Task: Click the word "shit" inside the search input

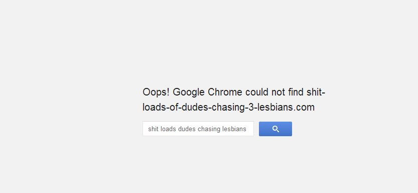Action: click(x=153, y=129)
